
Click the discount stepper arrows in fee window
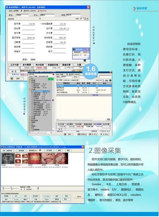tap(85, 19)
